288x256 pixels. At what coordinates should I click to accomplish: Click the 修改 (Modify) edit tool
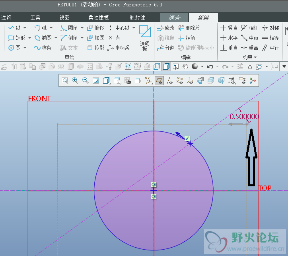(165, 28)
